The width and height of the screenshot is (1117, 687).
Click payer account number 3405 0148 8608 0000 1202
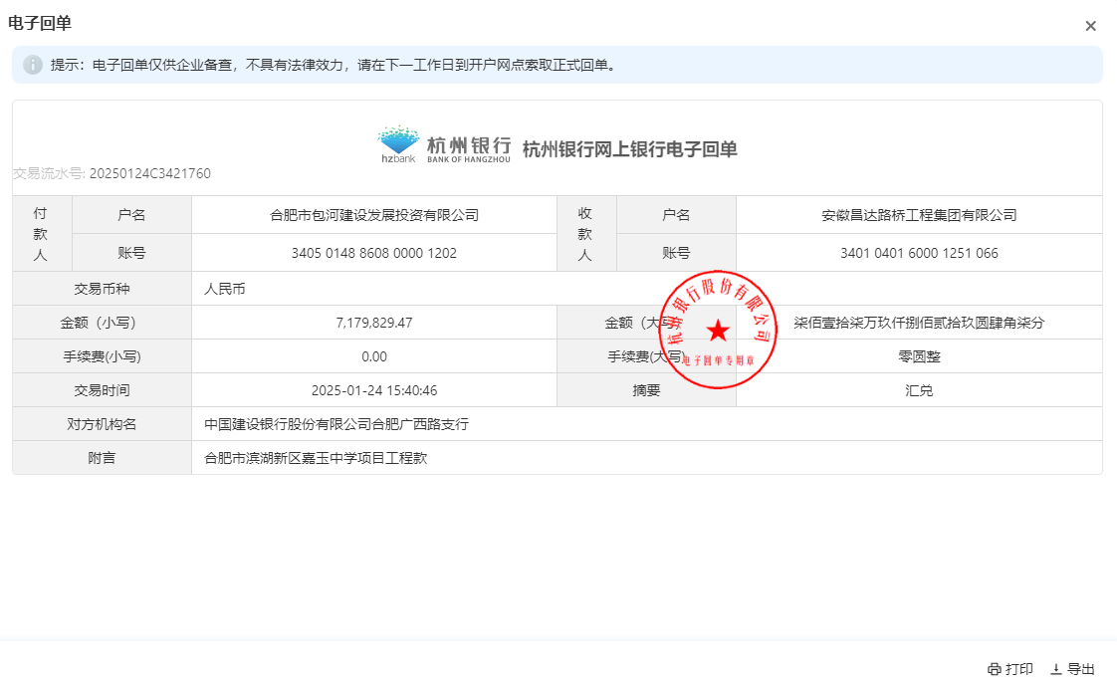(x=374, y=253)
